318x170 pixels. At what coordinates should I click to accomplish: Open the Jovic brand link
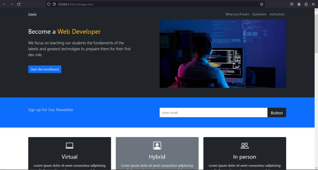click(x=33, y=14)
